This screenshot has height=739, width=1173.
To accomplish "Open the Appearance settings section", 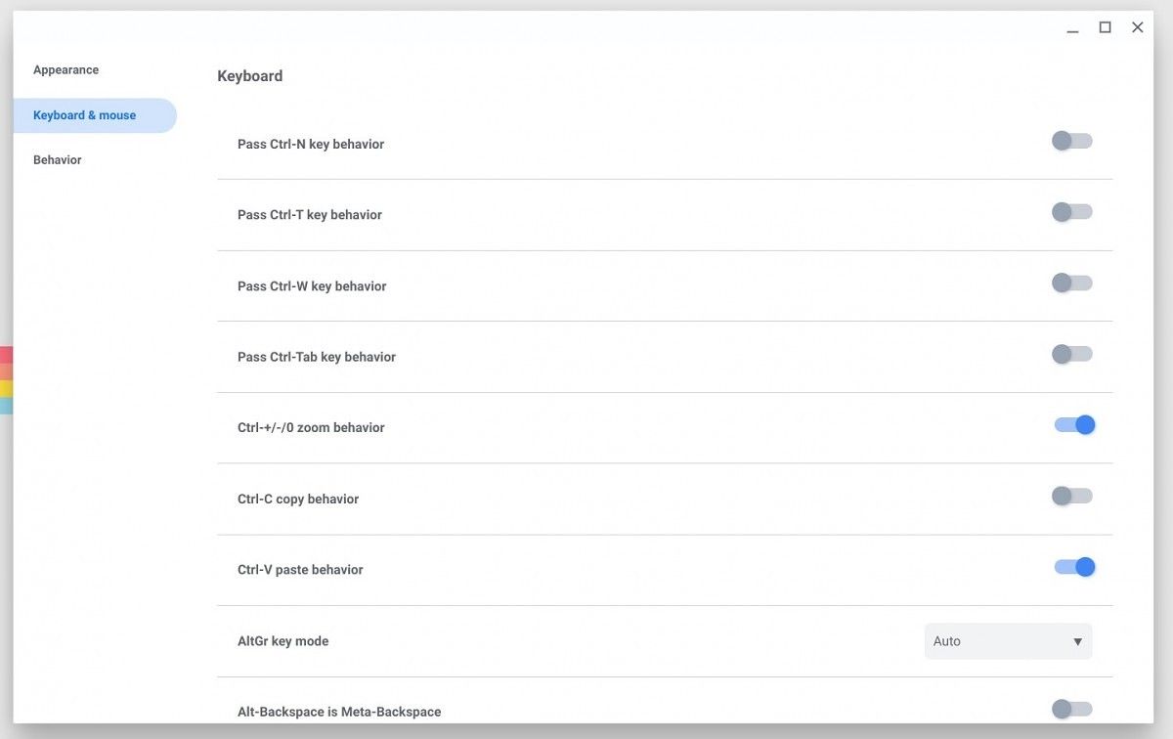I will [66, 70].
